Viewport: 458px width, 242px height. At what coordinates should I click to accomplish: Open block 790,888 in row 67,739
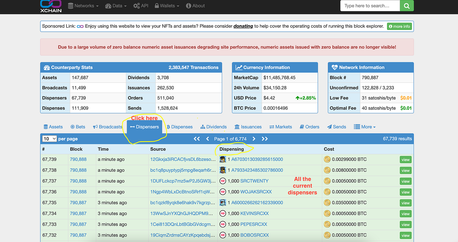78,159
